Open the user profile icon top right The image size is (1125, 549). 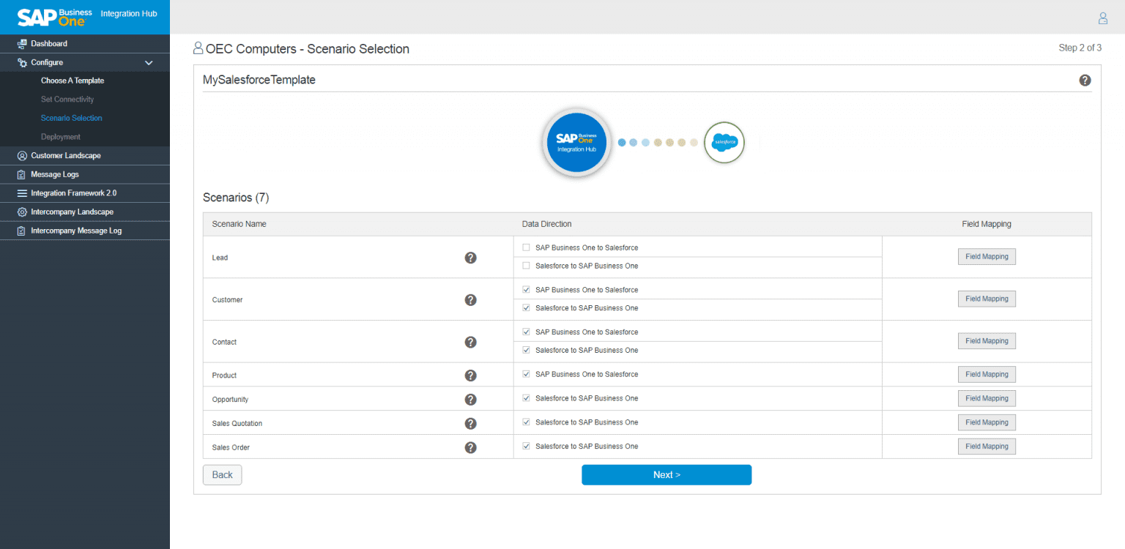(1102, 18)
